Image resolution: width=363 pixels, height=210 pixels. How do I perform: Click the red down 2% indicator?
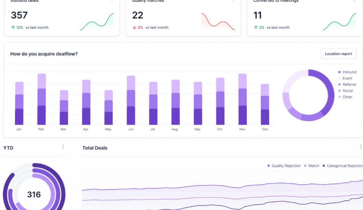click(138, 27)
